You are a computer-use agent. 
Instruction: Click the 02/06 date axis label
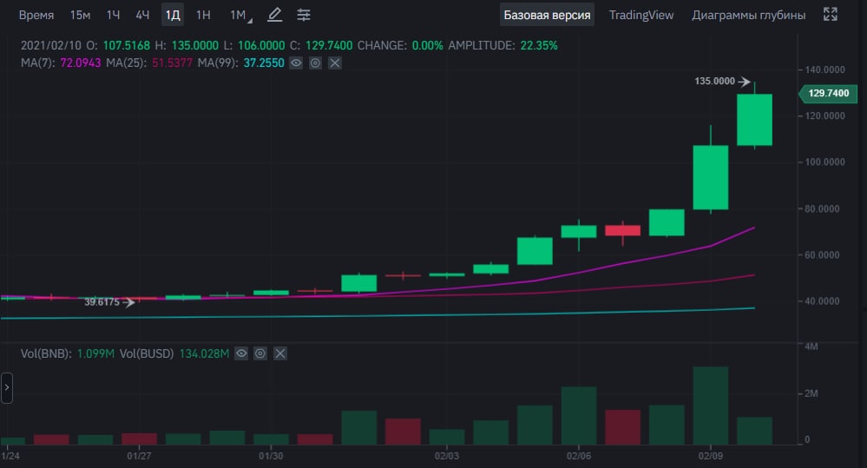tap(578, 457)
